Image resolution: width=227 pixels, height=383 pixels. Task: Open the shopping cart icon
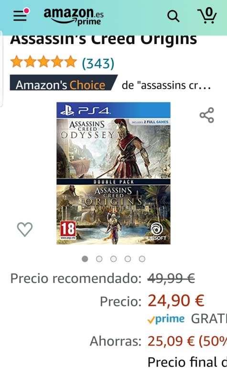pyautogui.click(x=207, y=15)
